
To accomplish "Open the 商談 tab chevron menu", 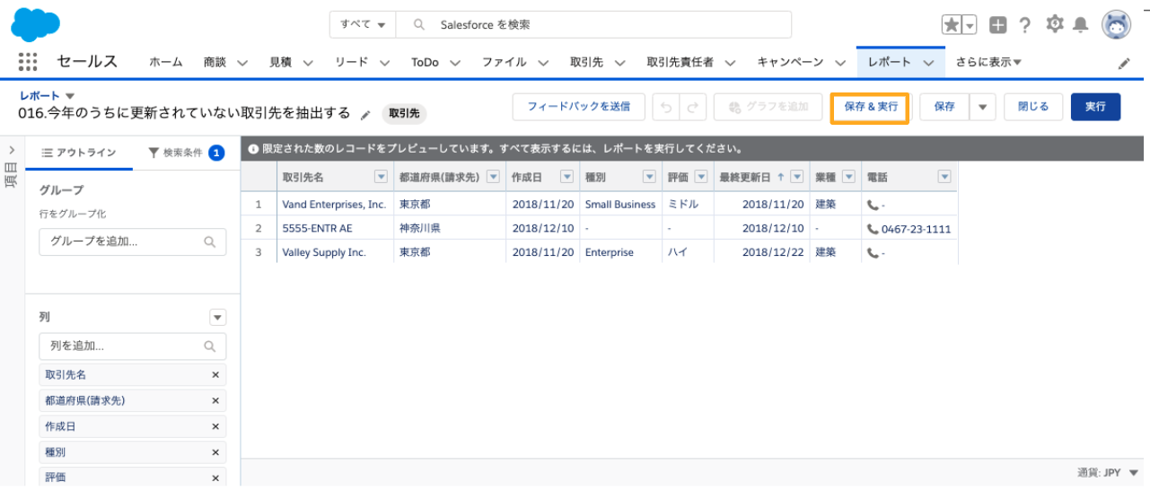I will (x=241, y=63).
